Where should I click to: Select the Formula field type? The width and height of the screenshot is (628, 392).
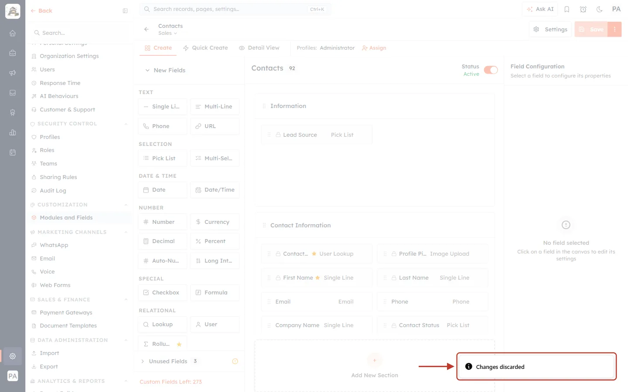coord(215,292)
